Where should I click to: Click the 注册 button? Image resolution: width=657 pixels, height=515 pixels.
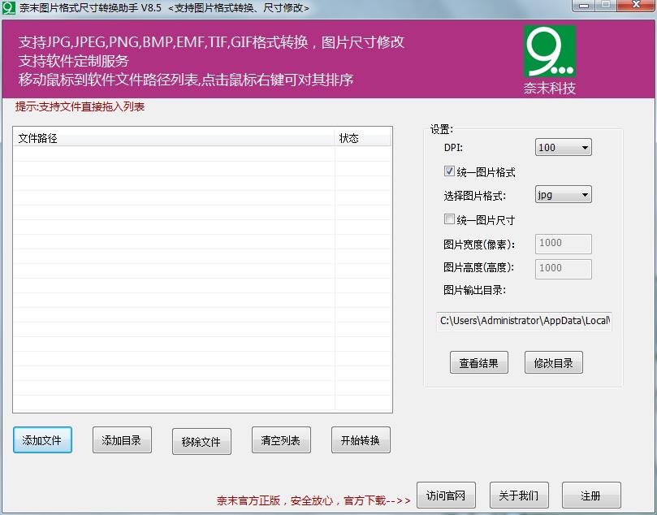(590, 495)
